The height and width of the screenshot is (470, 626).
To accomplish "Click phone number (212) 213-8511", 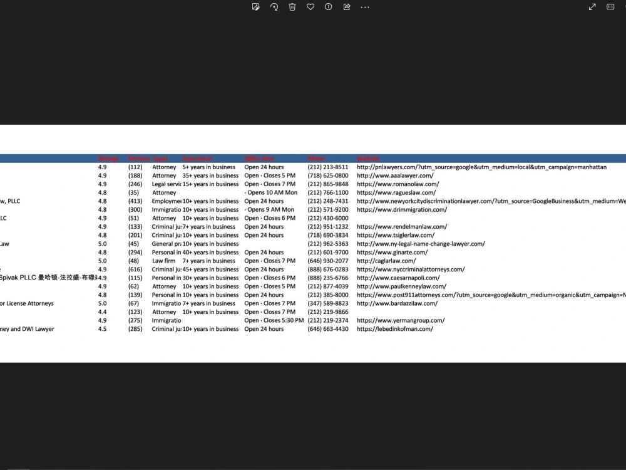I will (x=328, y=167).
